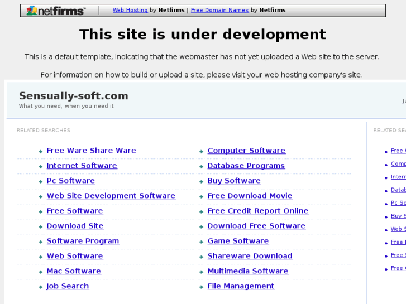
Task: Click arrow bullet beside Mac Software
Action: [x=40, y=272]
